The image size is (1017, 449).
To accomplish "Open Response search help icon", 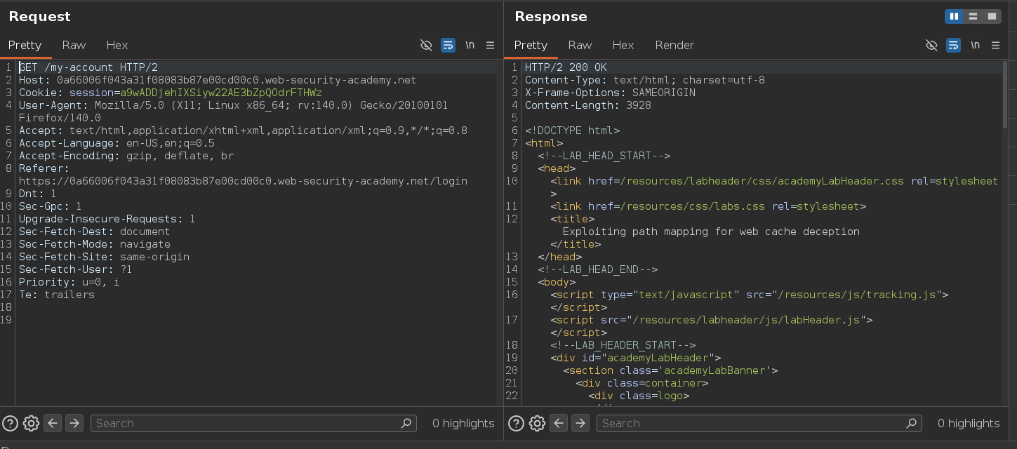I will (516, 423).
